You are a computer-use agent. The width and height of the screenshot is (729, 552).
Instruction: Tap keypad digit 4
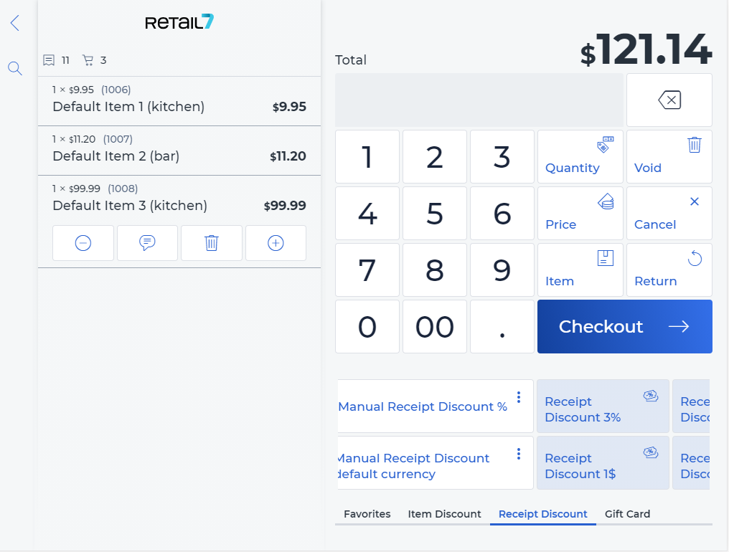(367, 214)
